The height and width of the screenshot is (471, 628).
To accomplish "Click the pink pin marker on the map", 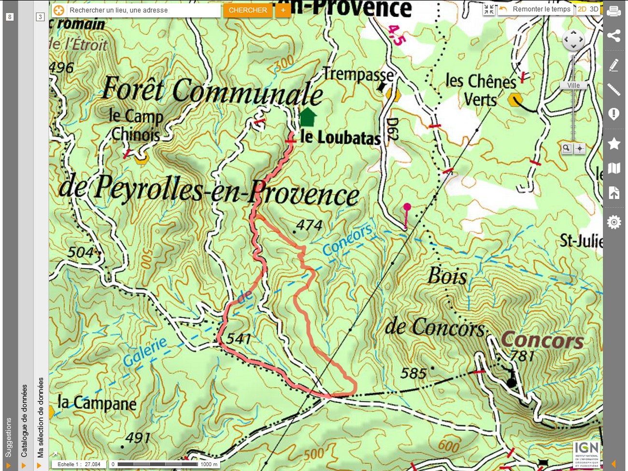I will coord(407,207).
